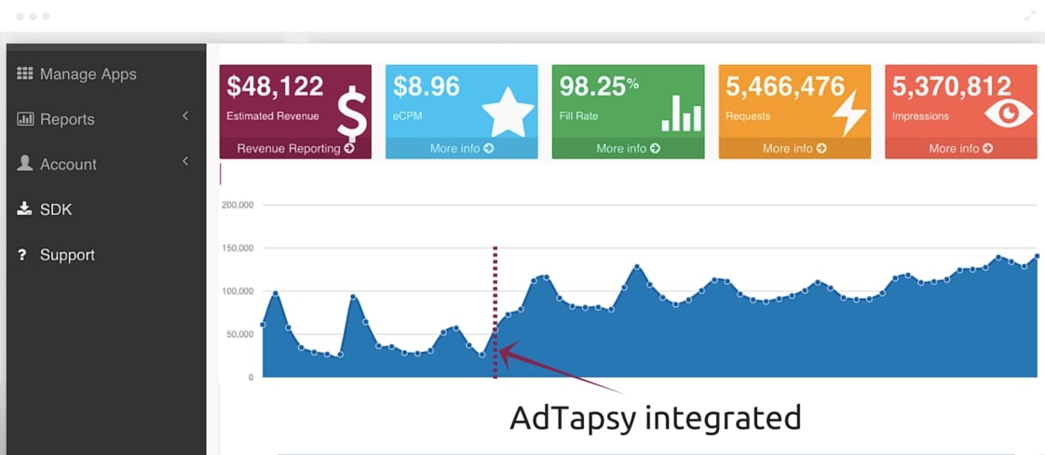Screen dimensions: 1045x455
Task: Click the 98.25% fill rate value
Action: click(x=599, y=87)
